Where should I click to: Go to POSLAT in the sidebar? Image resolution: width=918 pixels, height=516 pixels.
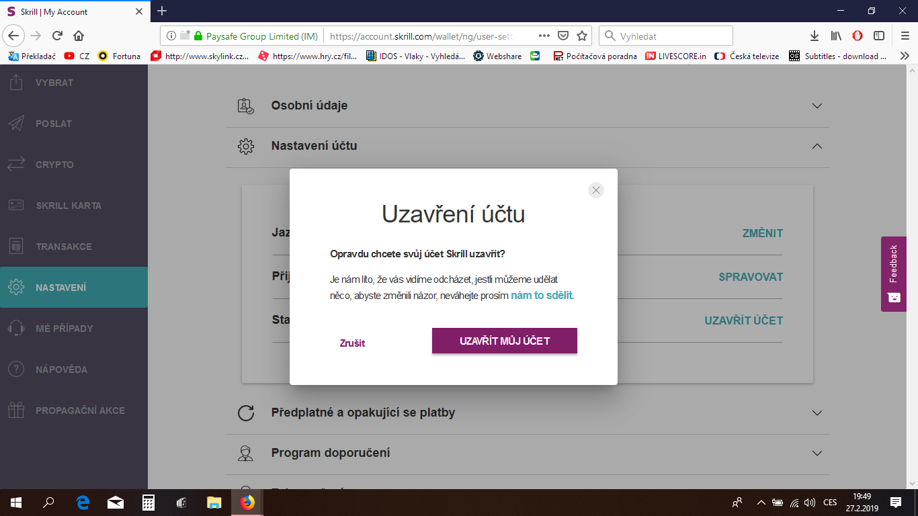(74, 124)
